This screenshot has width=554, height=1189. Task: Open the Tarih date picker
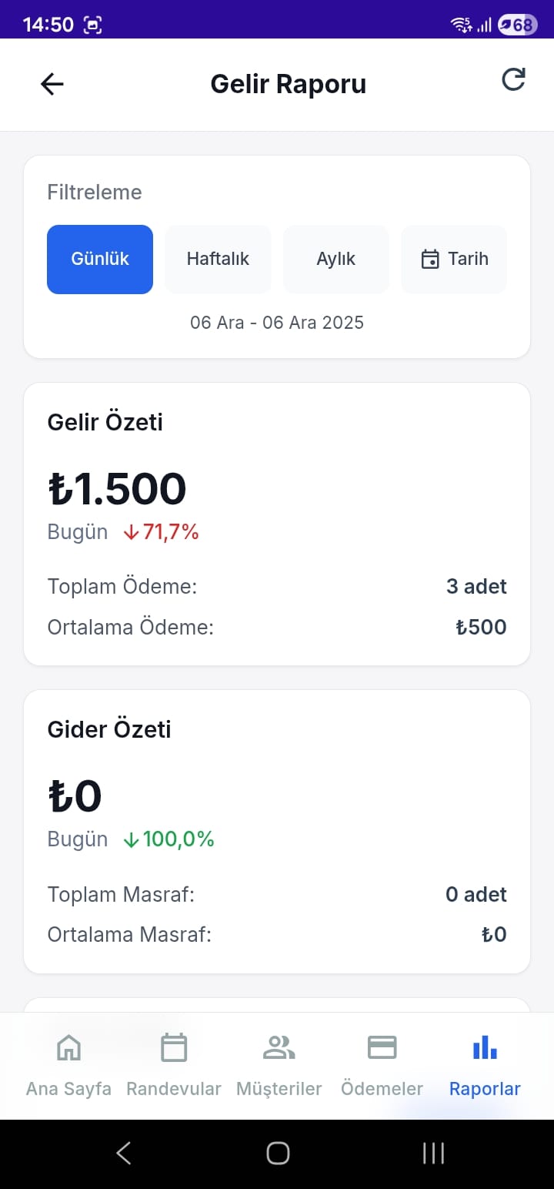click(x=454, y=260)
